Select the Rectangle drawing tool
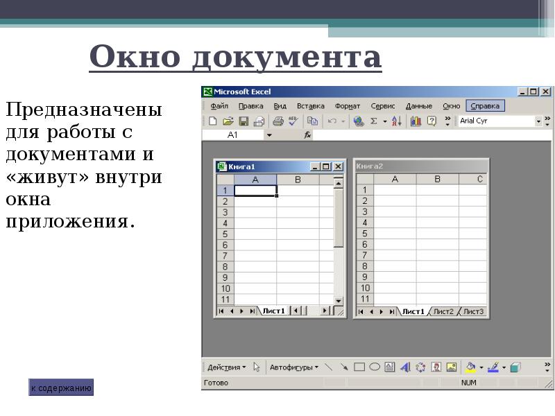The image size is (555, 416). (x=359, y=367)
